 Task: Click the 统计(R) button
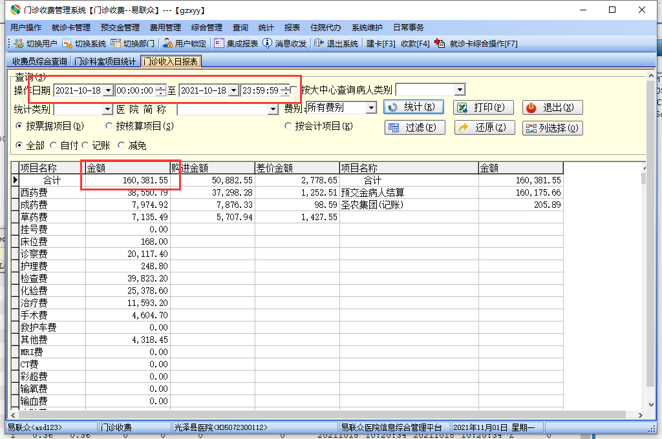pyautogui.click(x=413, y=107)
